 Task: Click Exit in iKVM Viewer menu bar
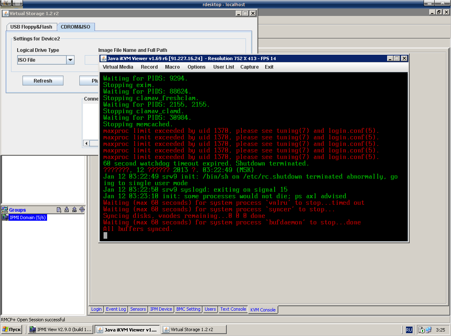[269, 67]
